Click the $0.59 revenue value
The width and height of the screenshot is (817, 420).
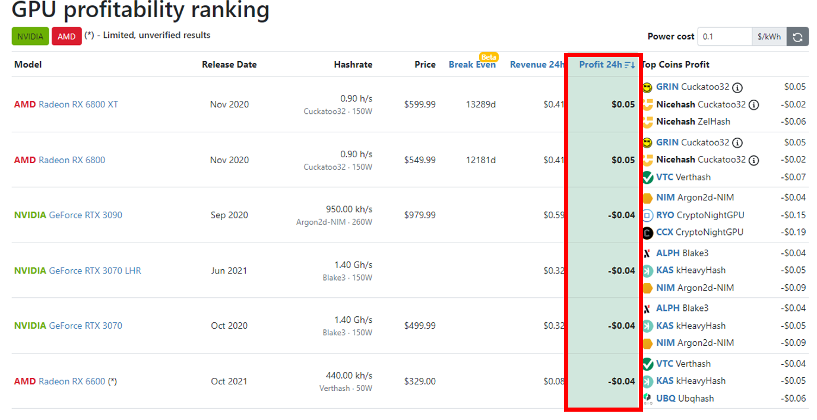pyautogui.click(x=553, y=215)
